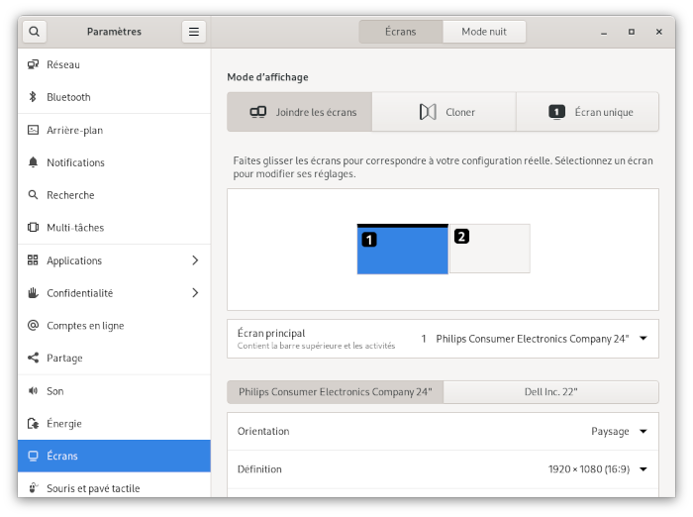This screenshot has width=693, height=517.
Task: Click the number 1 badge on blue display
Action: (369, 240)
